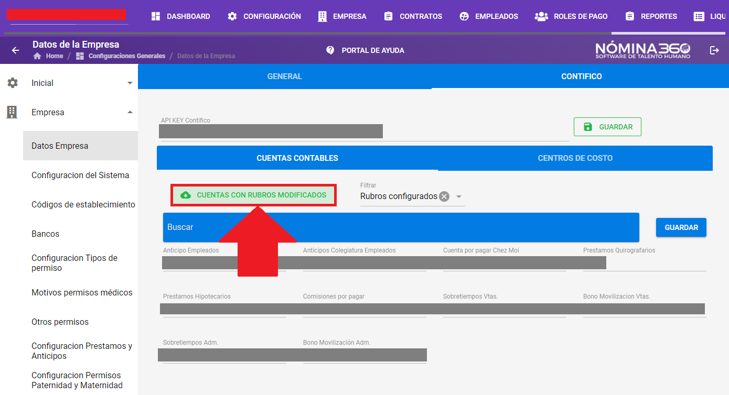
Task: Switch to the Contifico tab
Action: [x=582, y=76]
